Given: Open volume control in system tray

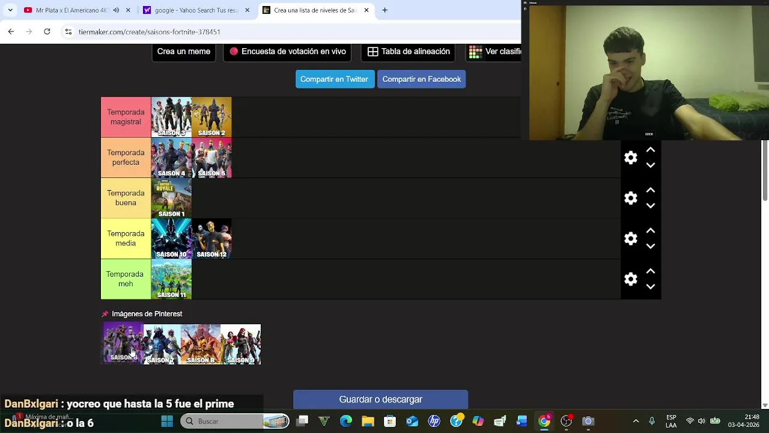Looking at the screenshot, I should tap(701, 422).
